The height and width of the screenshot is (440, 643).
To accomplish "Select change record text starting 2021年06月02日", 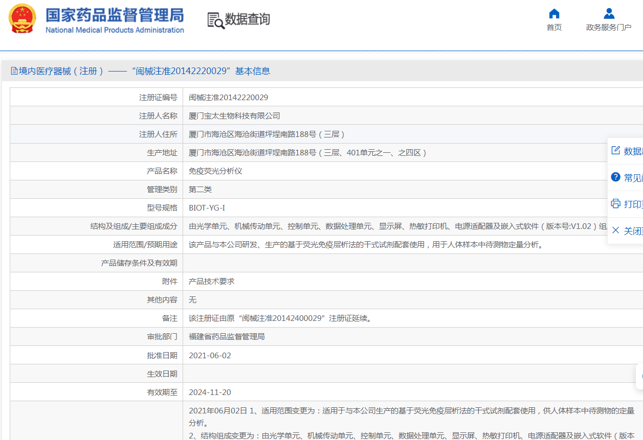I will pyautogui.click(x=411, y=416).
